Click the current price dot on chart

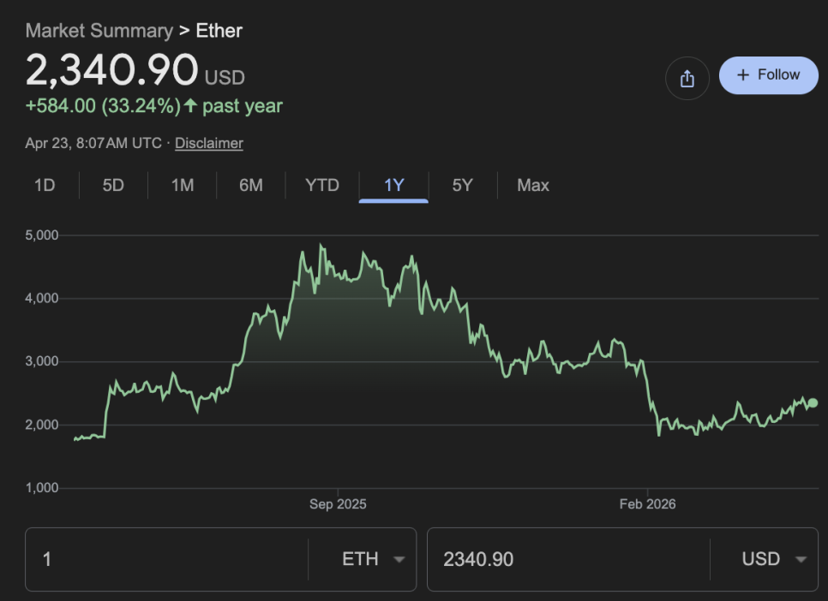pos(813,403)
